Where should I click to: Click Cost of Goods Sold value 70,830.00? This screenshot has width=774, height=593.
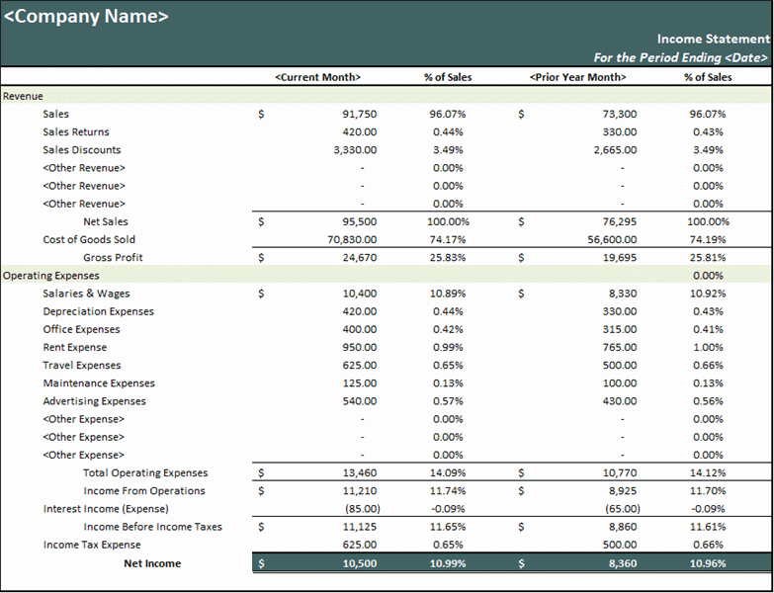click(x=353, y=240)
